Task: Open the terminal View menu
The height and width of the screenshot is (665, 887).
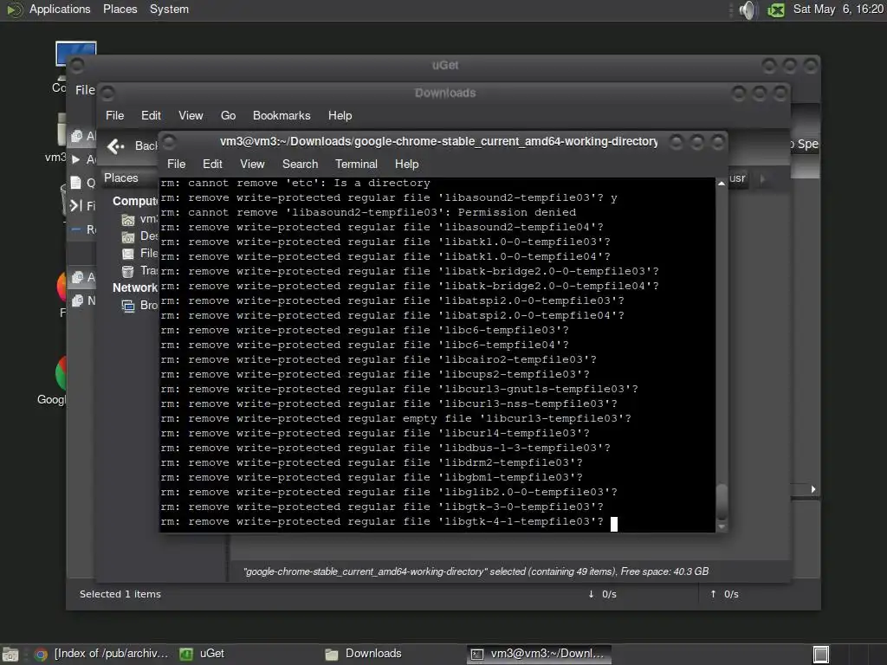Action: [x=252, y=164]
